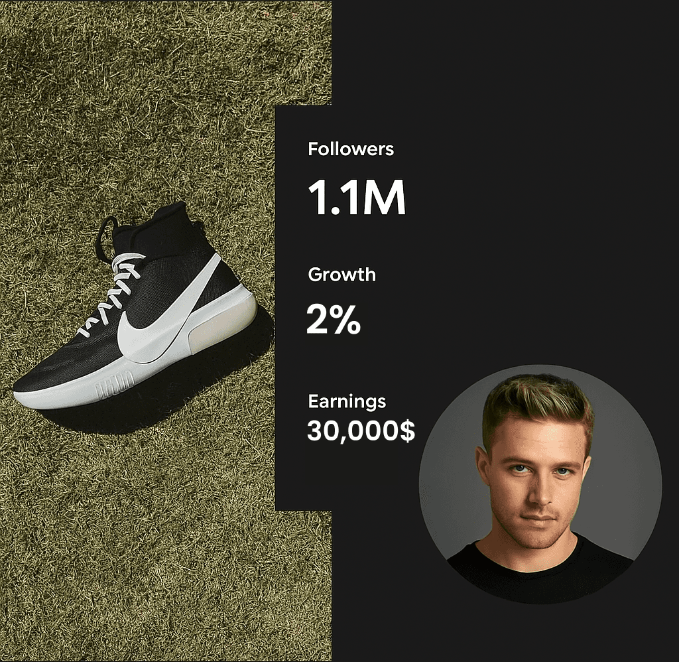Open the circular profile photo
679x662 pixels.
pyautogui.click(x=540, y=484)
